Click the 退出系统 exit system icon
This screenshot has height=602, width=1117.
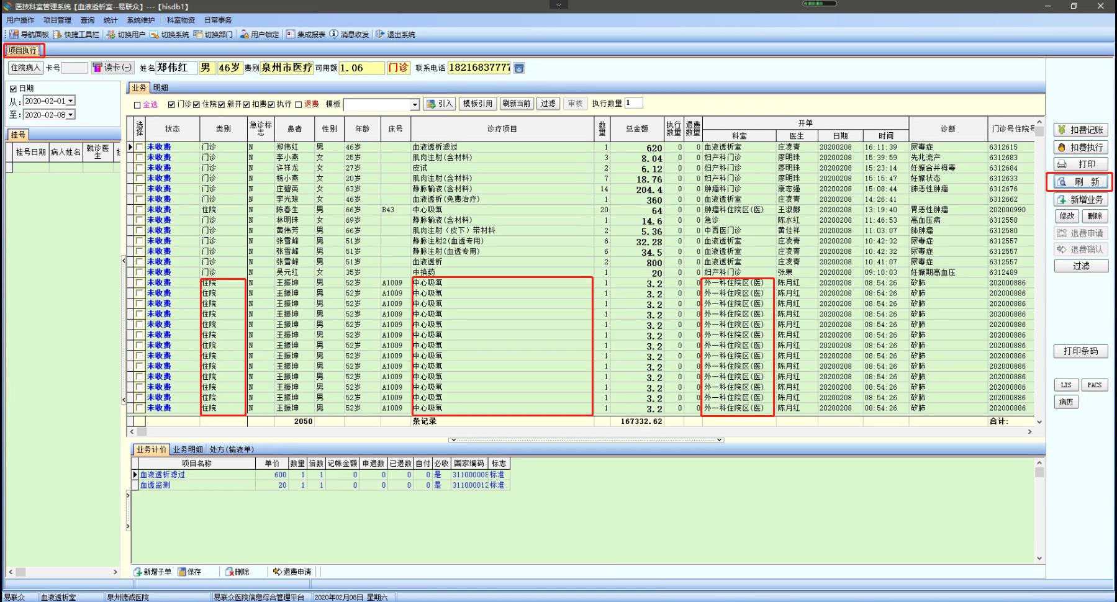[x=381, y=35]
